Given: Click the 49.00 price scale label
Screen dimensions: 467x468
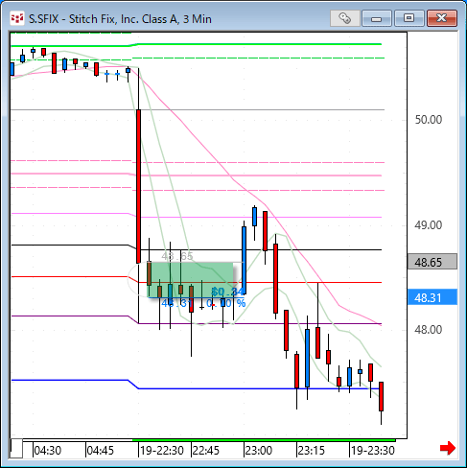Looking at the screenshot, I should click(429, 225).
